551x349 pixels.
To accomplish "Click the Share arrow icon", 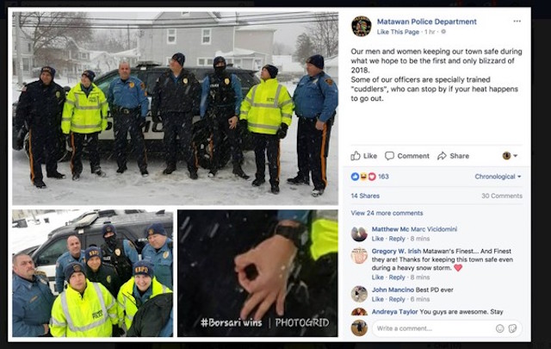I will click(442, 156).
